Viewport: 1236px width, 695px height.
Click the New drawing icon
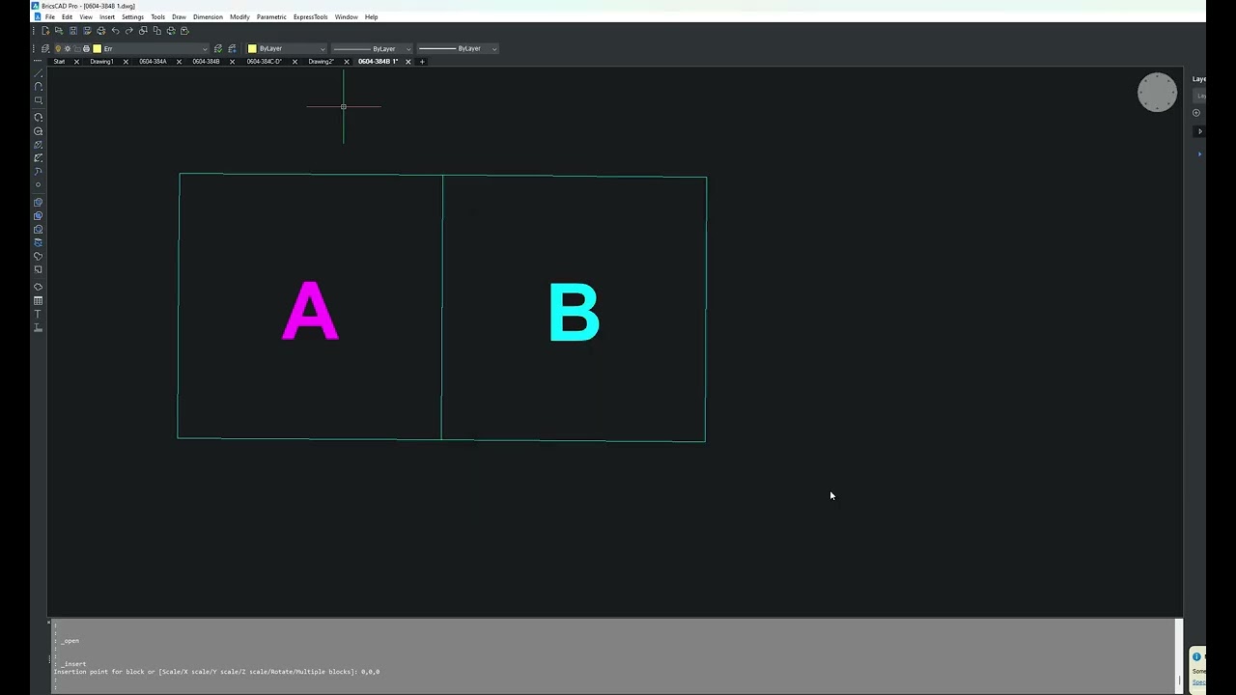[x=44, y=31]
